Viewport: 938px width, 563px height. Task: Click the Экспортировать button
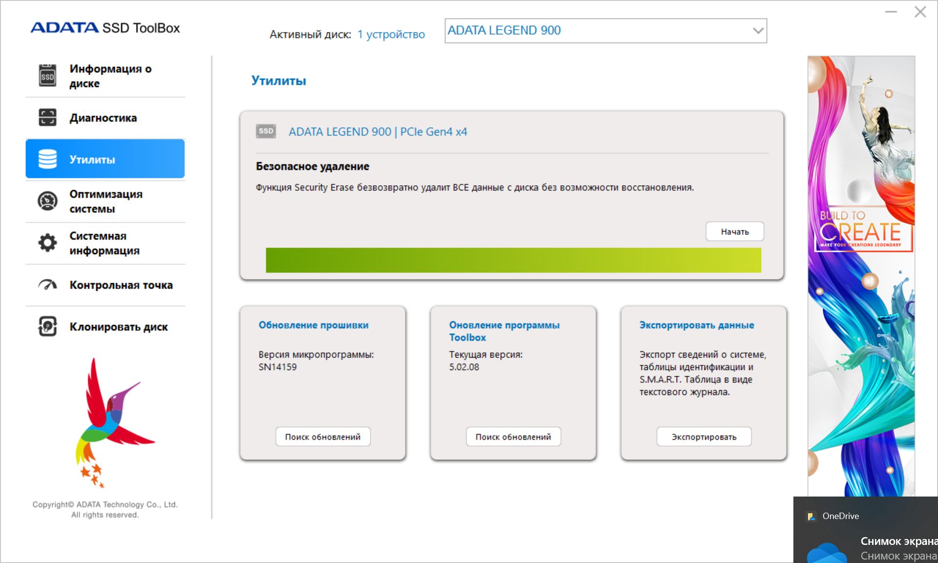point(704,437)
